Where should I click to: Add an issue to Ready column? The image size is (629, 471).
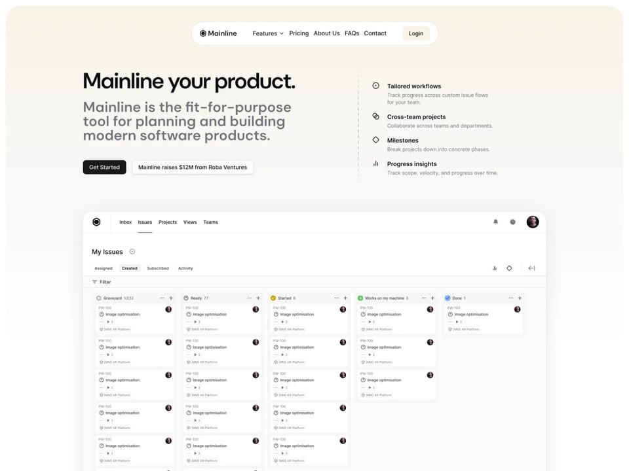pos(258,298)
